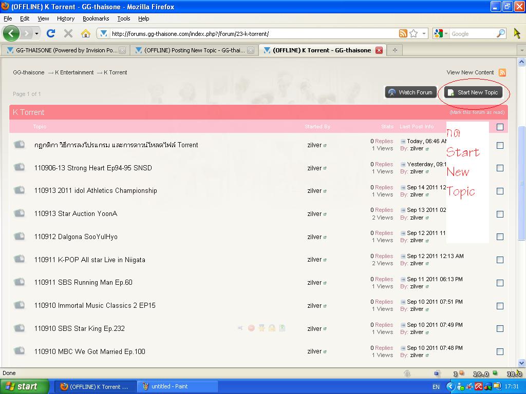Open the File menu
The height and width of the screenshot is (394, 526).
point(8,18)
